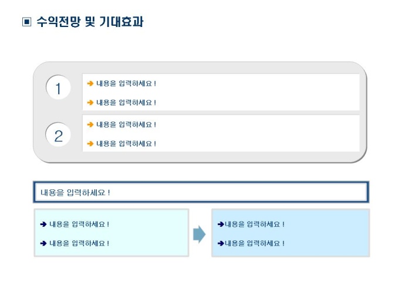Click the first orange arrow beside circle 1
The height and width of the screenshot is (299, 399).
pos(90,84)
